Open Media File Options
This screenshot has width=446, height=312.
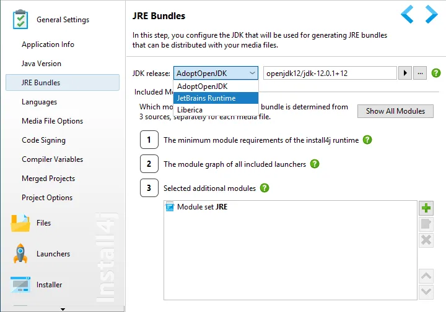(52, 121)
